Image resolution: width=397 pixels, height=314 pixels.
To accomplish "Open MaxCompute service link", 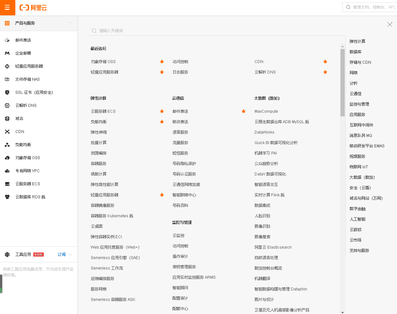I will [266, 111].
